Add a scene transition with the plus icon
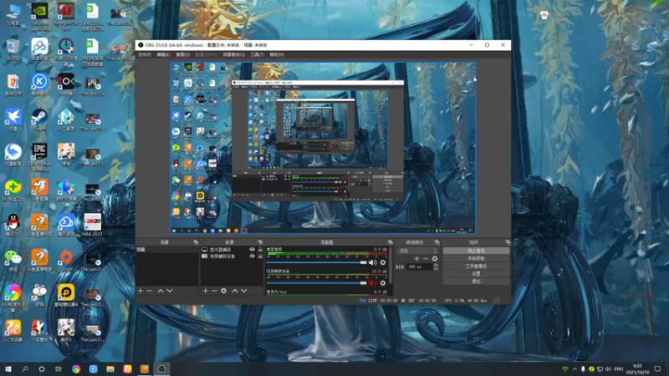 [x=416, y=259]
